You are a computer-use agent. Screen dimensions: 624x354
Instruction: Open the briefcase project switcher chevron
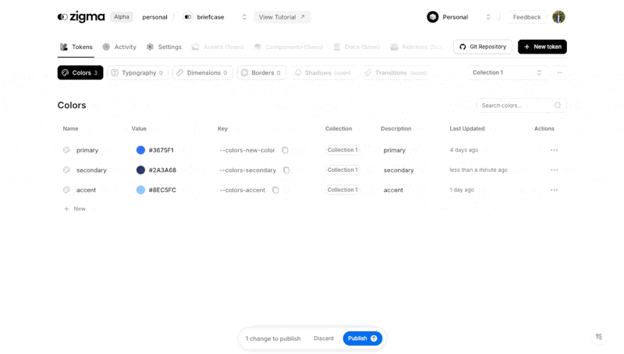(244, 17)
